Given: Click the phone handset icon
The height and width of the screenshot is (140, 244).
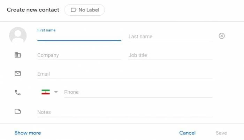Looking at the screenshot, I should pyautogui.click(x=17, y=92).
